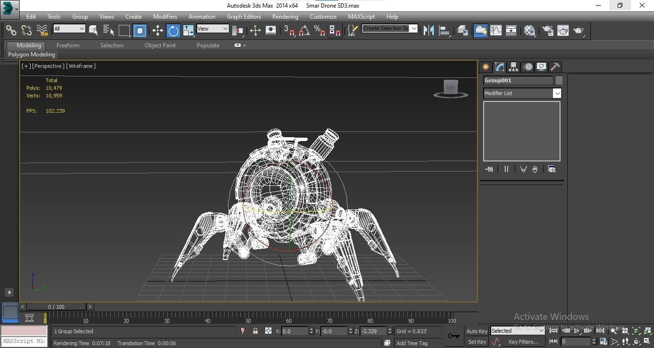
Task: Activate the Select and Scale tool
Action: coord(188,31)
